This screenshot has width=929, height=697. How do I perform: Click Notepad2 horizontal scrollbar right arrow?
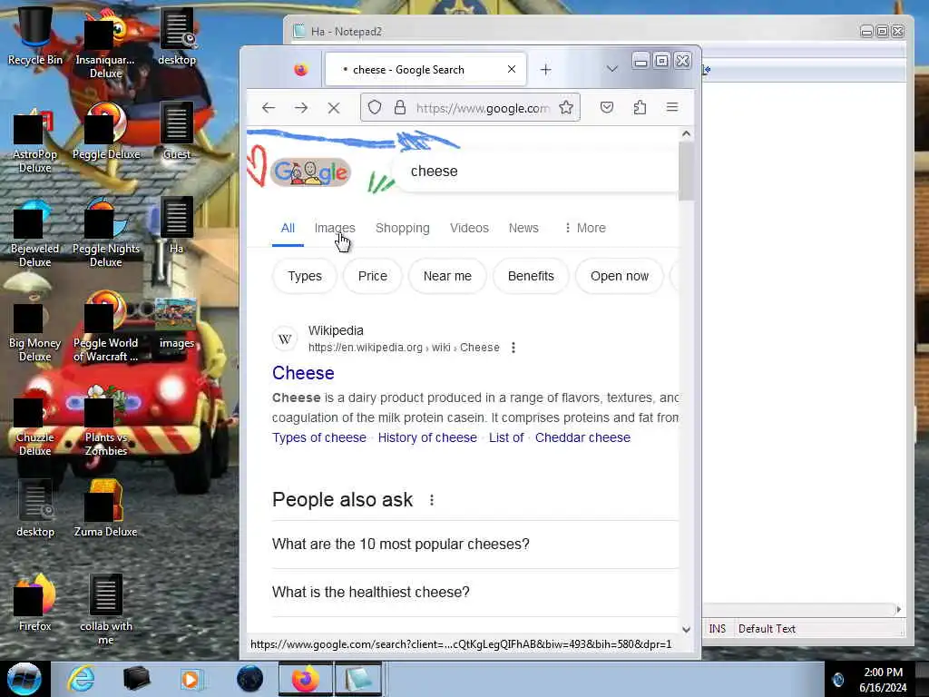(x=899, y=609)
